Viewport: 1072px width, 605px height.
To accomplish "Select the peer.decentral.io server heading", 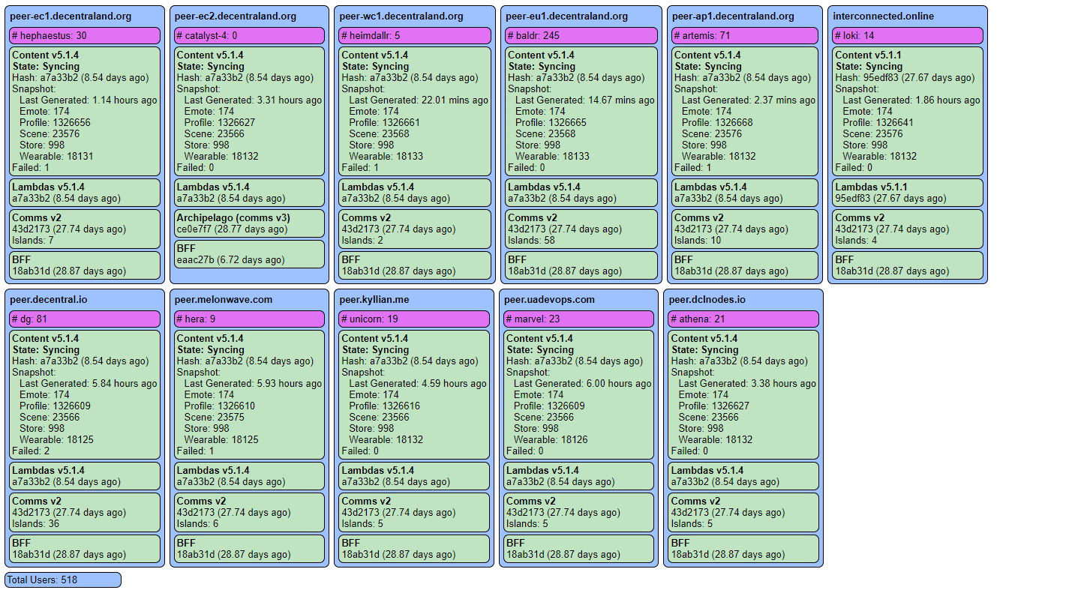I will tap(49, 299).
